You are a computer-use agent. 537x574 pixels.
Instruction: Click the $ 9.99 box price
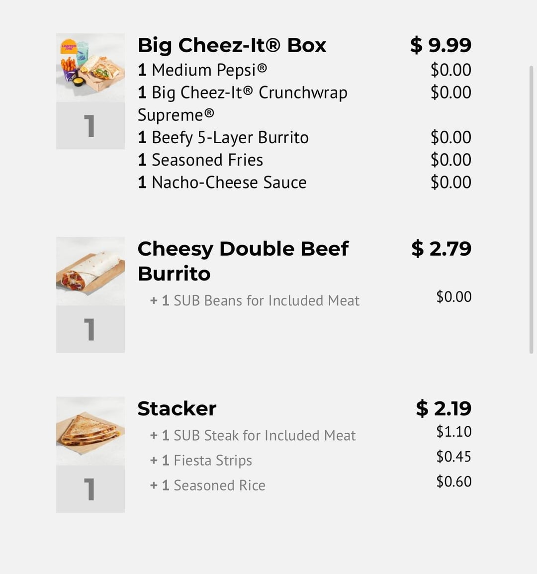pyautogui.click(x=441, y=45)
